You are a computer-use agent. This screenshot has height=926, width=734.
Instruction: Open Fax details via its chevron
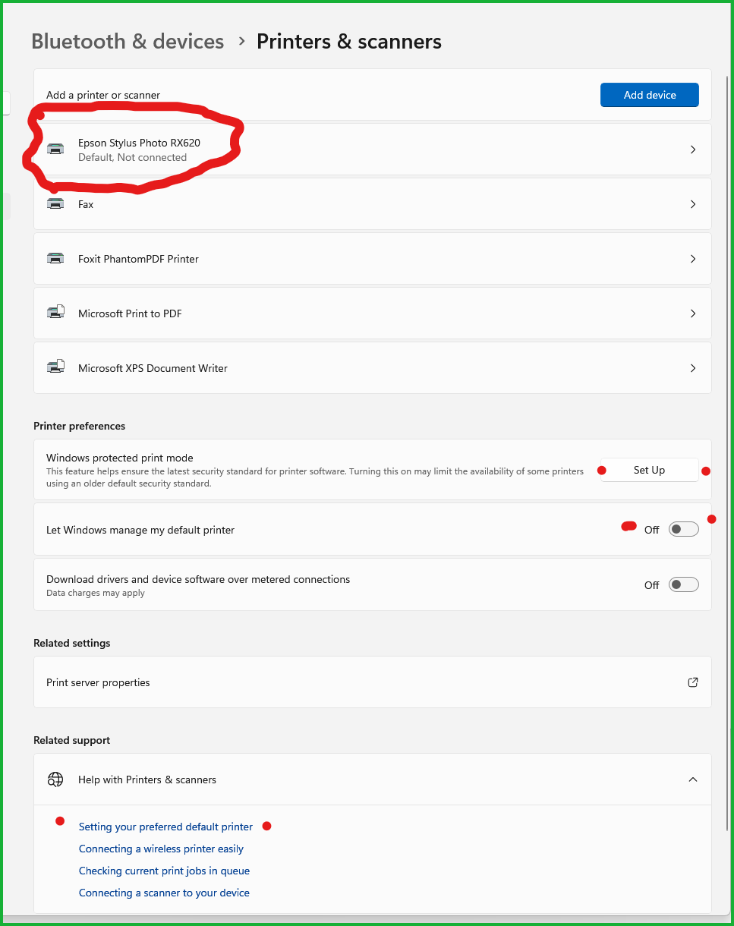pos(693,204)
